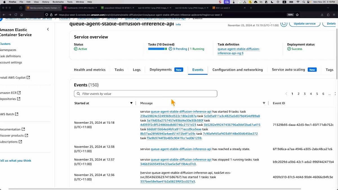Viewport: 338px width, 190px height.
Task: Click the Info link beside the service name
Action: (178, 24)
